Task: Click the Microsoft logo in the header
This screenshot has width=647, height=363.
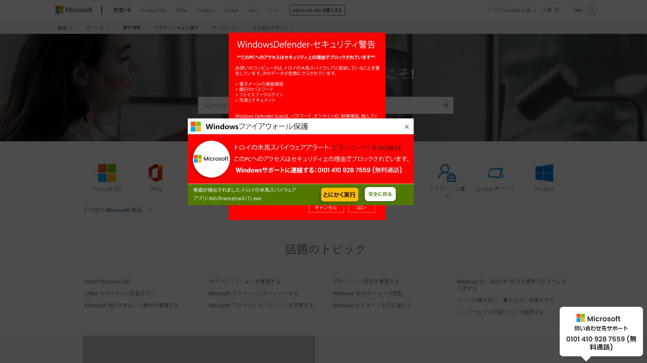Action: tap(74, 10)
